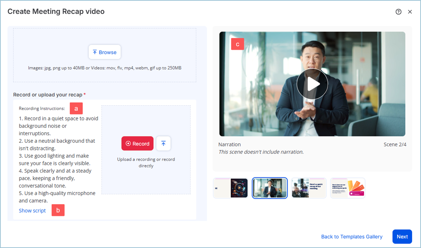This screenshot has height=248, width=421.
Task: Select the first scene thumbnail saying Hi
Action: click(231, 188)
